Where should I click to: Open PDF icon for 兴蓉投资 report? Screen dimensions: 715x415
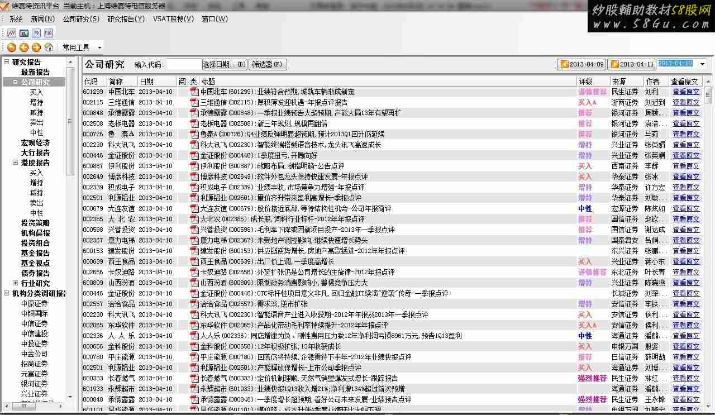[194, 230]
